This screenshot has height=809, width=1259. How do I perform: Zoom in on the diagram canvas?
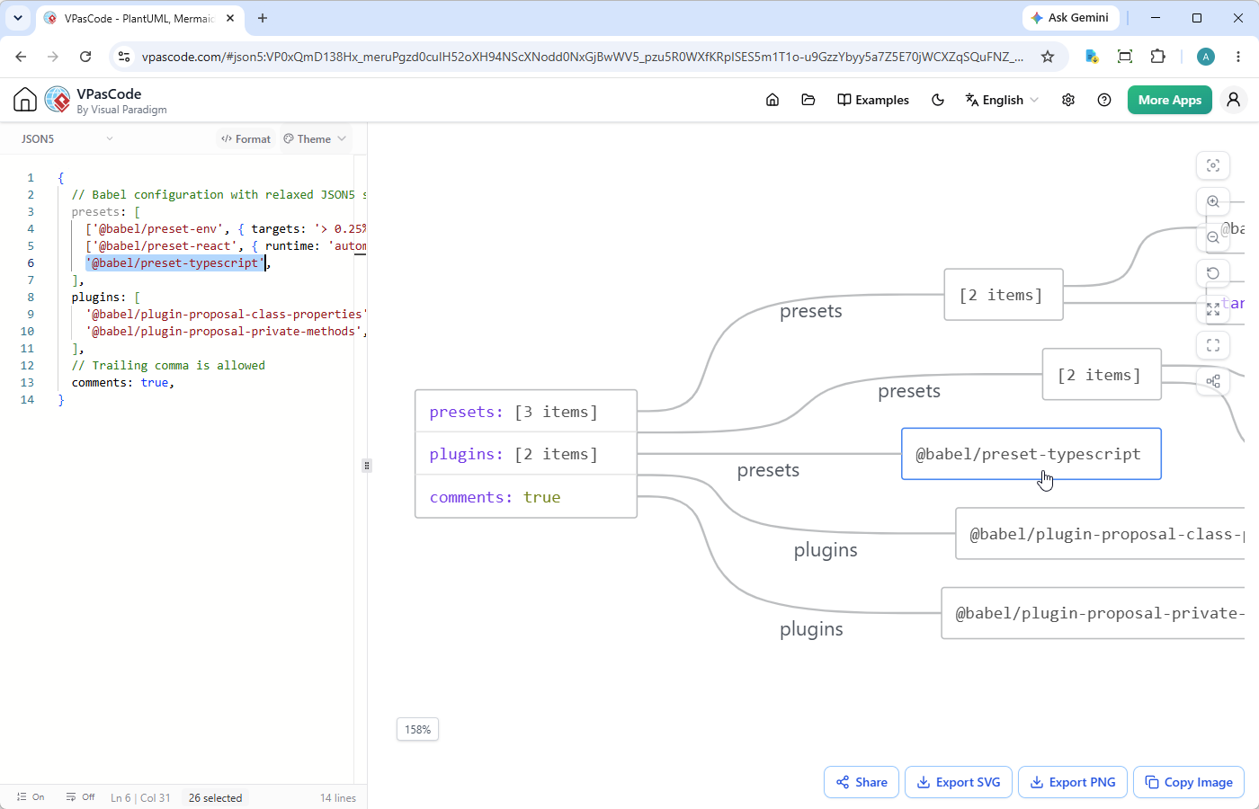point(1213,201)
